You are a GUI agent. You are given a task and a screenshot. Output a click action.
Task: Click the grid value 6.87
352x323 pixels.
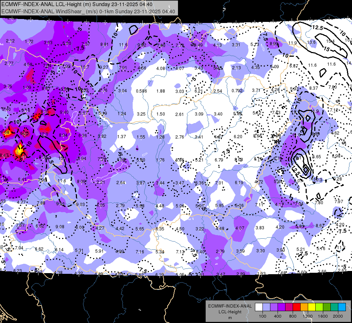pyautogui.click(x=294, y=66)
